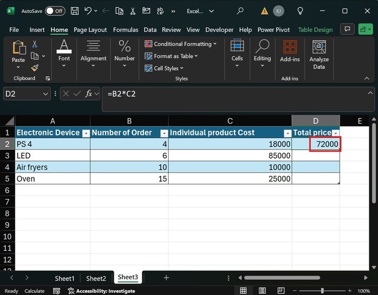This screenshot has height=295, width=378.
Task: Click the Save icon in title bar
Action: click(x=75, y=11)
